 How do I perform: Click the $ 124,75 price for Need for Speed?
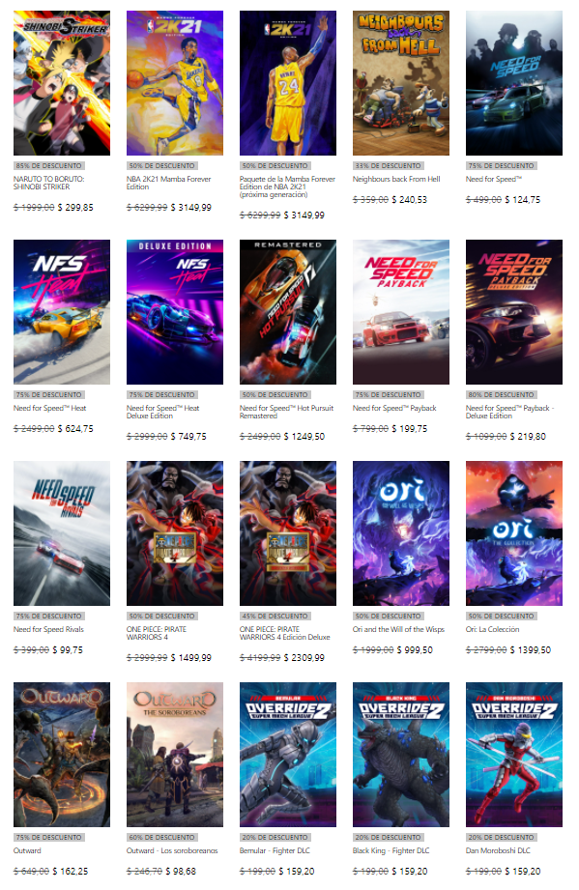tap(522, 200)
